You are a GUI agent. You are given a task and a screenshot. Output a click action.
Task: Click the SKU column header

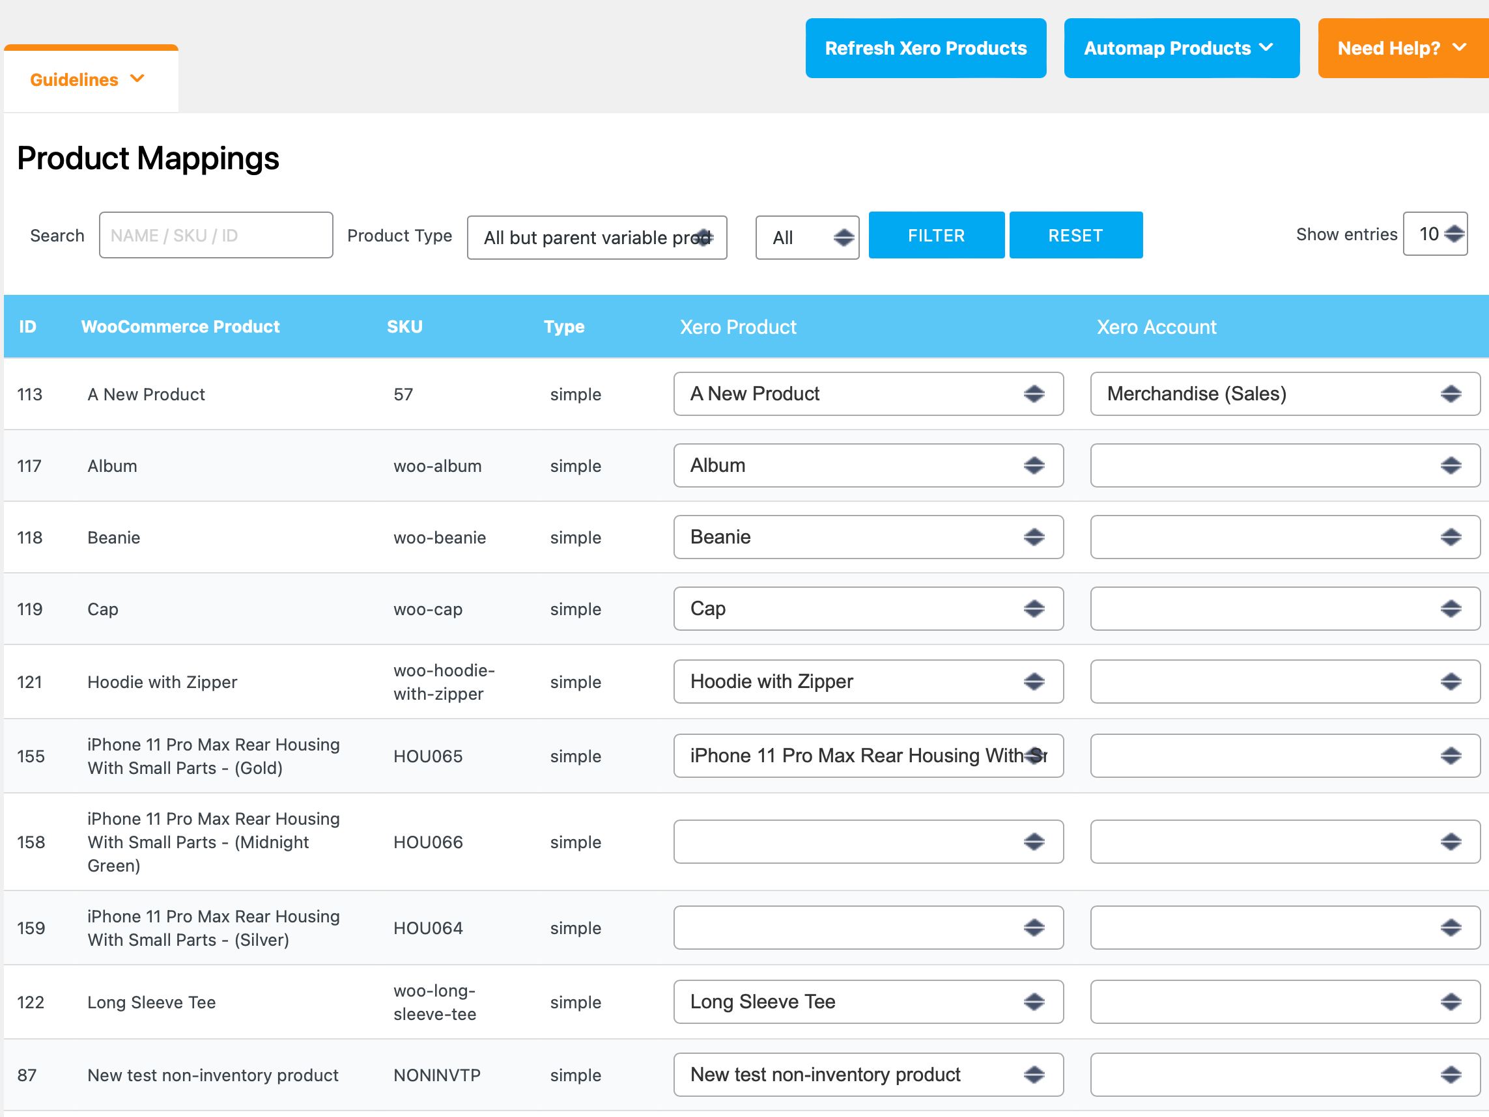tap(404, 326)
